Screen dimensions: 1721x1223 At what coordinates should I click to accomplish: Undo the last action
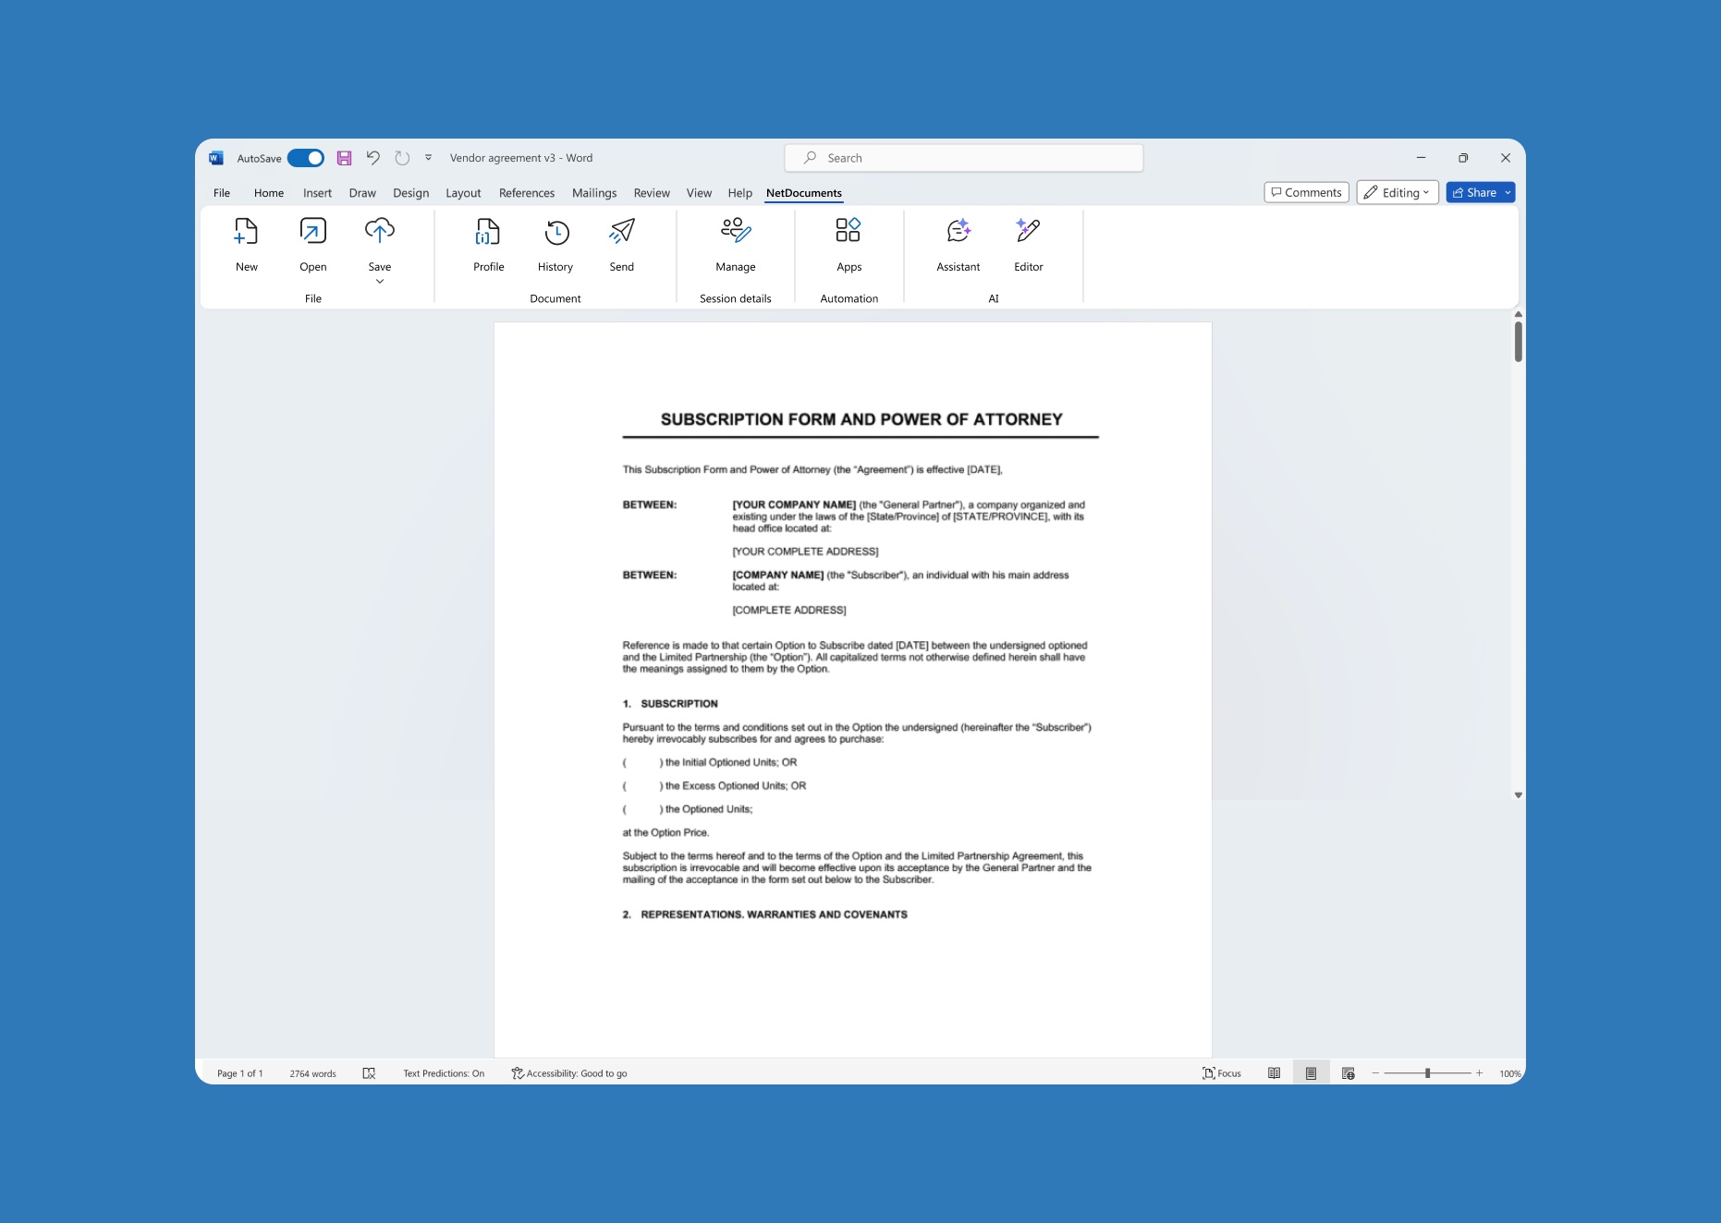point(372,158)
